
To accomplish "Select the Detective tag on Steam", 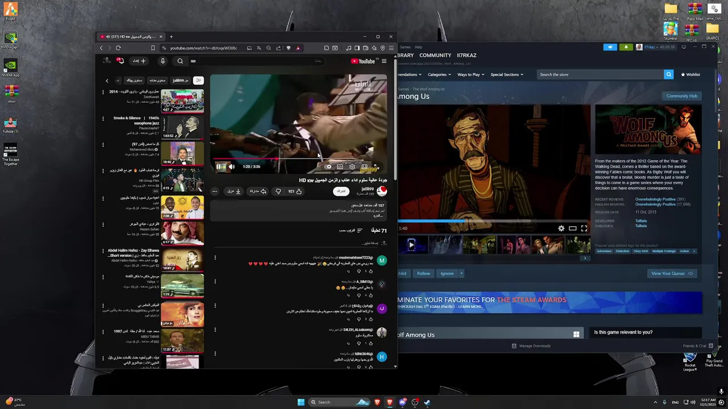I will [x=622, y=251].
